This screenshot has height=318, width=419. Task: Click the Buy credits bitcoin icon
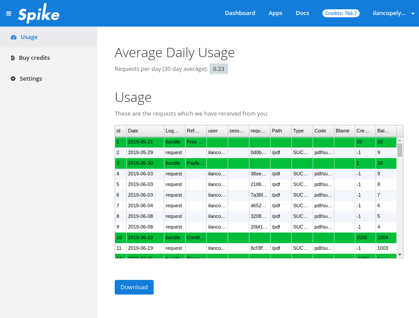click(x=13, y=58)
